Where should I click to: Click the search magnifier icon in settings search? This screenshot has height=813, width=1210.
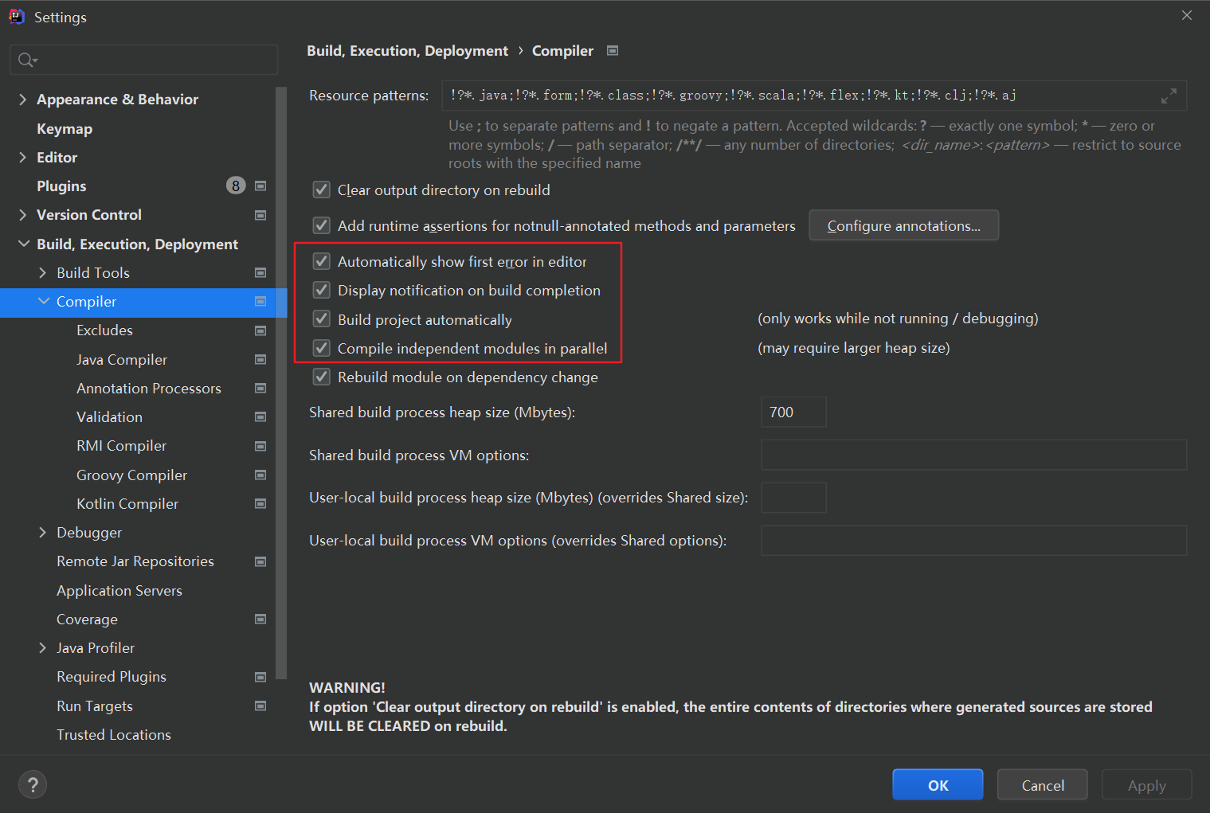click(x=26, y=60)
